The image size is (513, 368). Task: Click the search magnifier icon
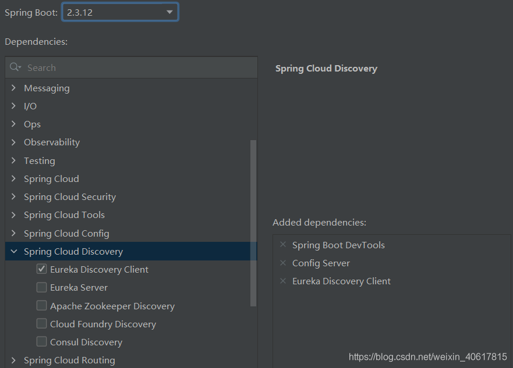pyautogui.click(x=15, y=67)
